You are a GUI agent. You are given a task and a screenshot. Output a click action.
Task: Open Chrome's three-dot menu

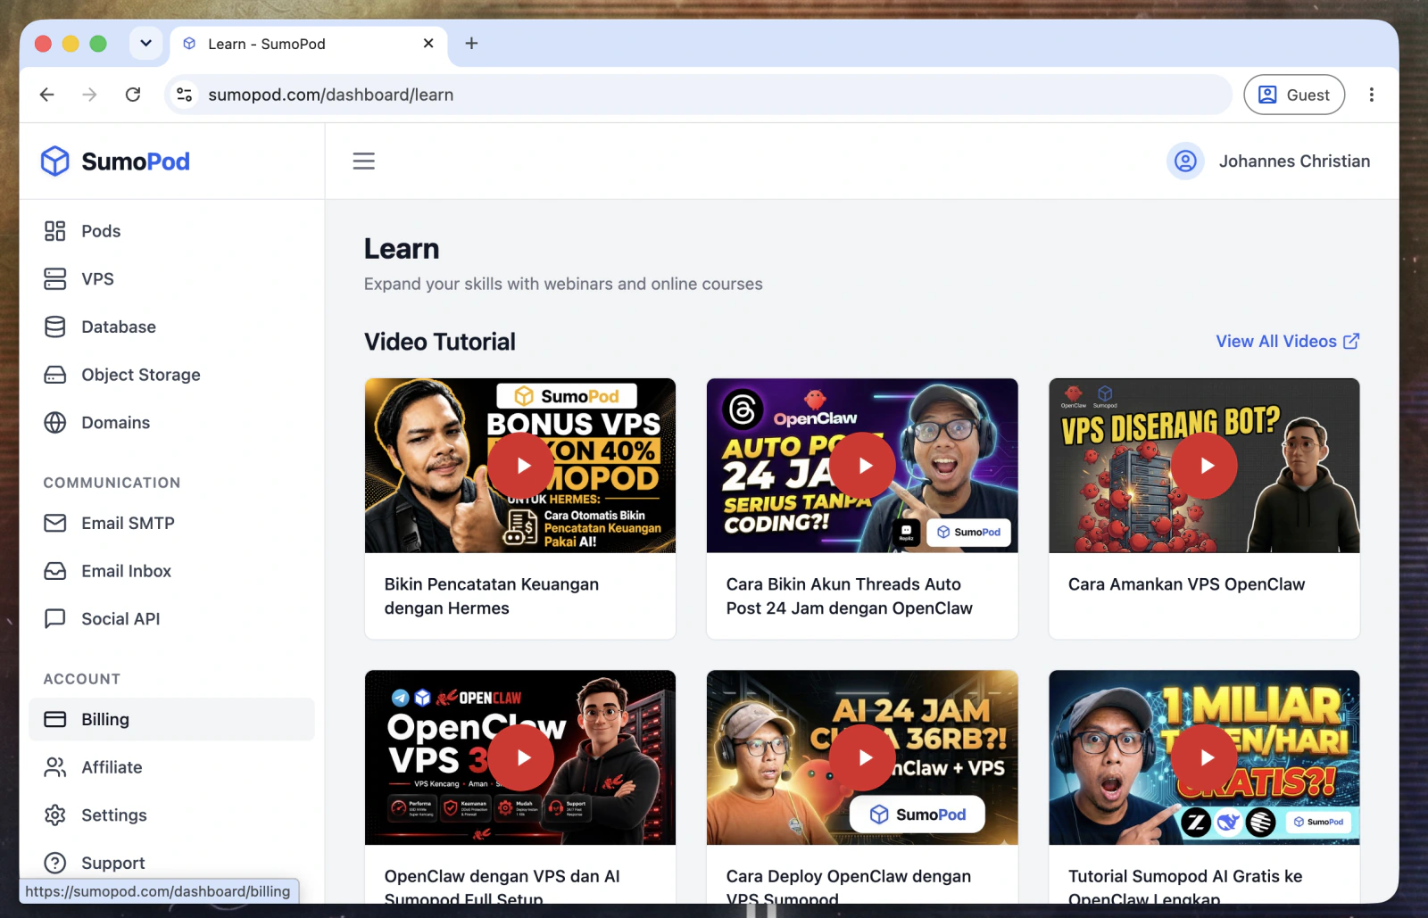(x=1372, y=95)
